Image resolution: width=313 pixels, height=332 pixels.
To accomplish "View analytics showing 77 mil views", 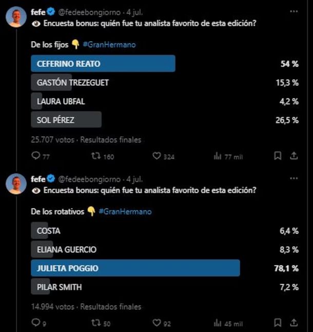I will point(217,156).
